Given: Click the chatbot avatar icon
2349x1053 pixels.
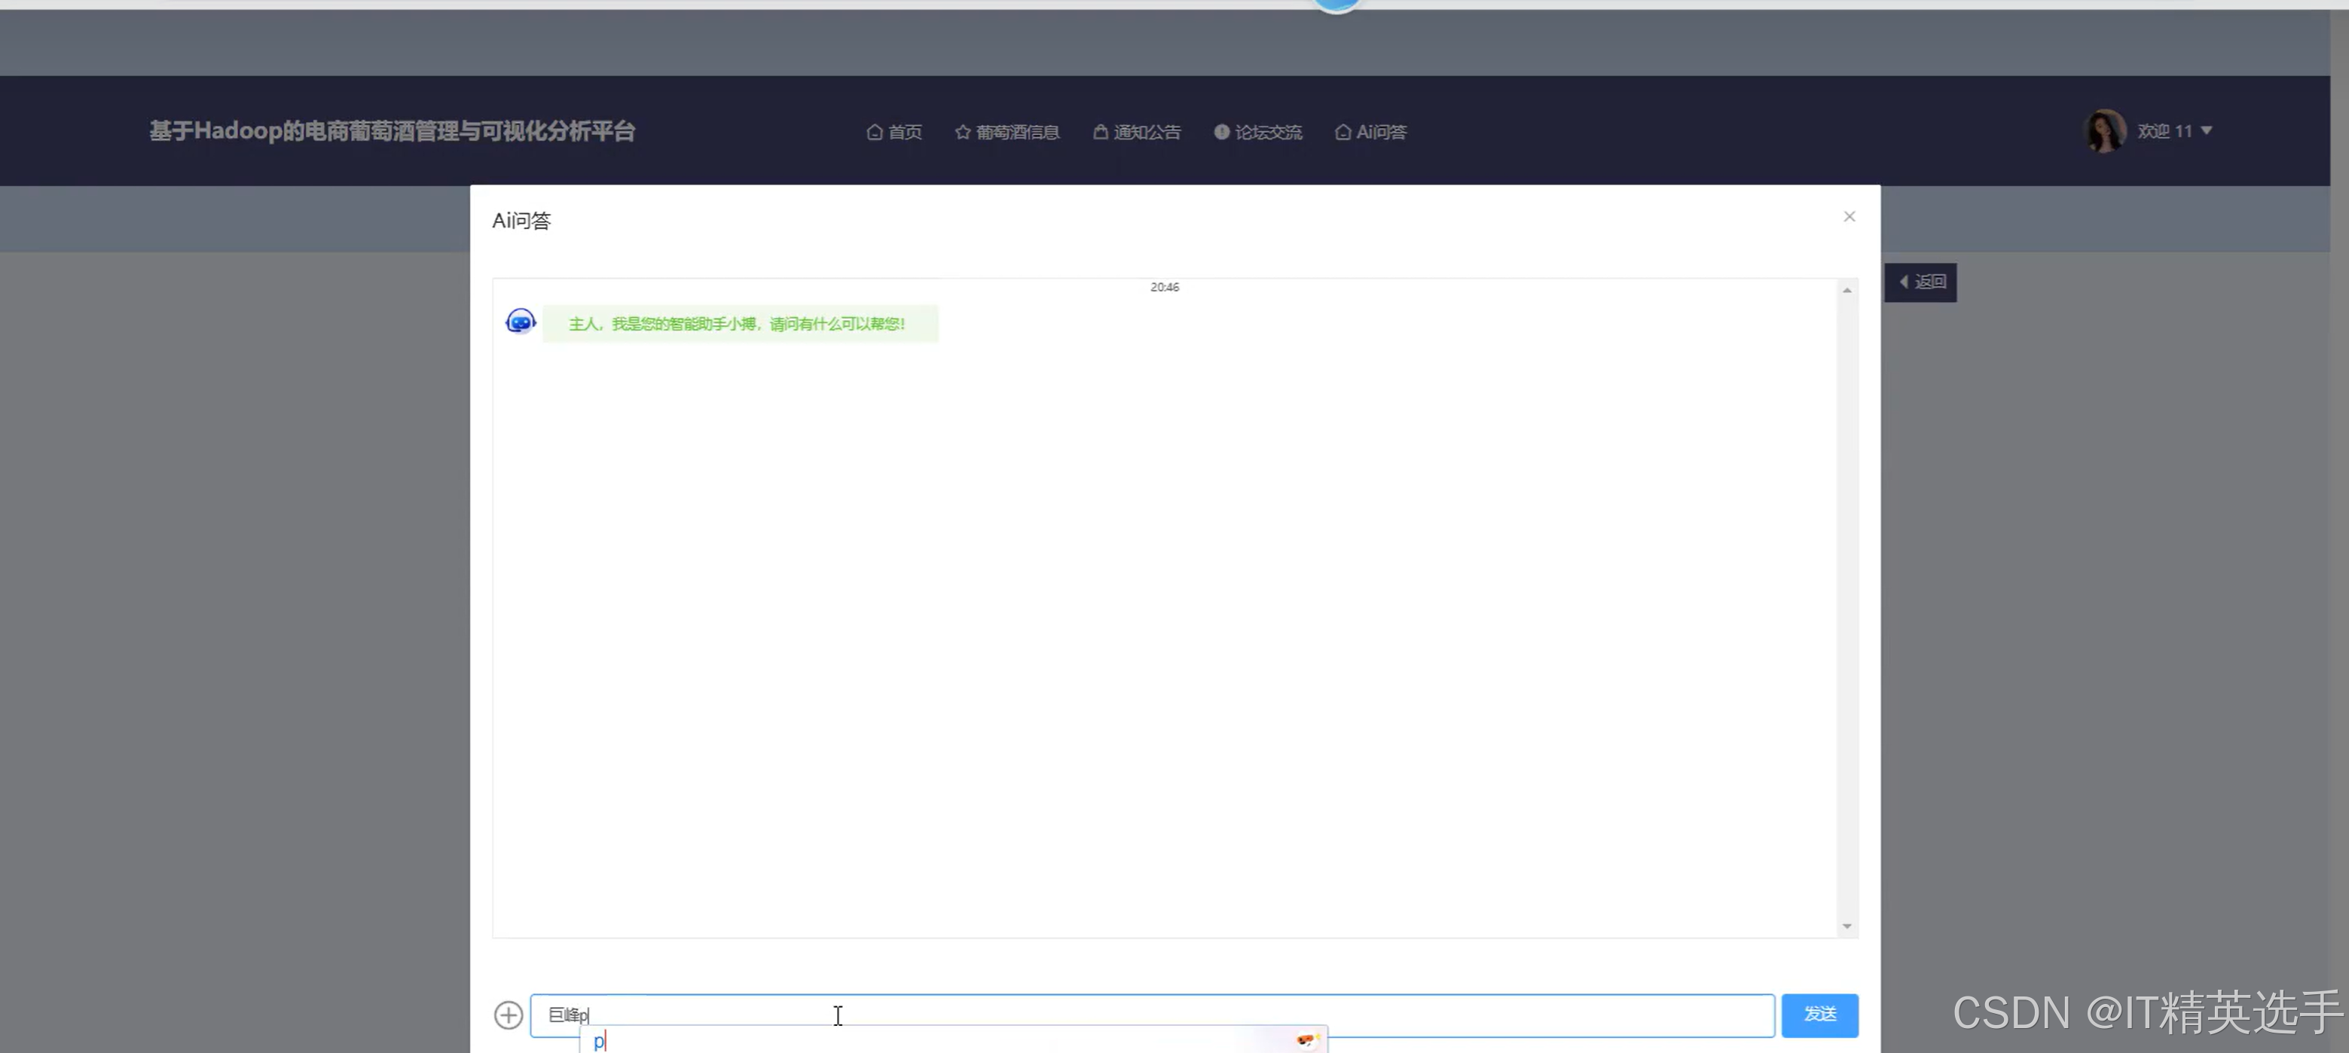Looking at the screenshot, I should click(x=520, y=322).
